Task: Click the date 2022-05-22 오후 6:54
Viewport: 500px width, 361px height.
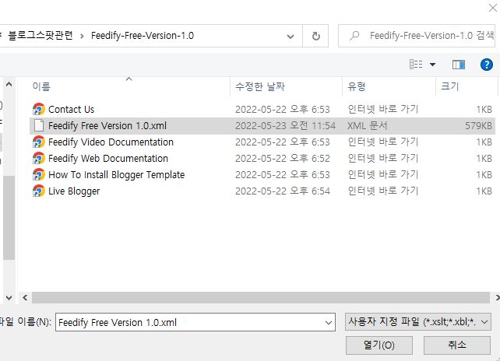Action: 283,191
